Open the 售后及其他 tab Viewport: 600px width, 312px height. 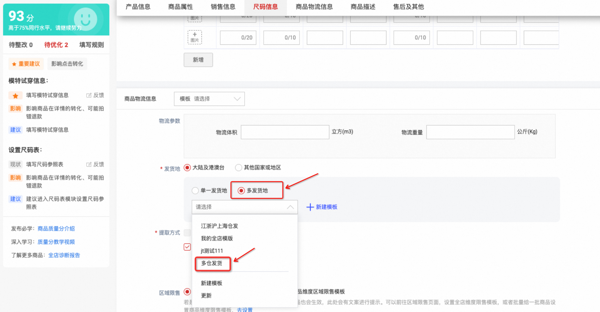pyautogui.click(x=408, y=7)
